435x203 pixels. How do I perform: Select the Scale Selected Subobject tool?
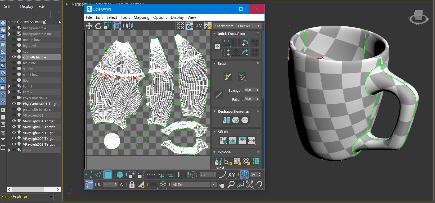(x=107, y=26)
